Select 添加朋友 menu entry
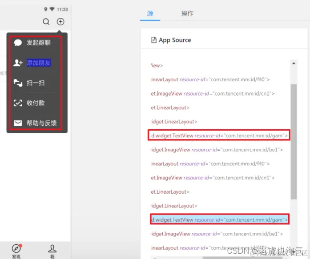310x259 pixels. [36, 63]
